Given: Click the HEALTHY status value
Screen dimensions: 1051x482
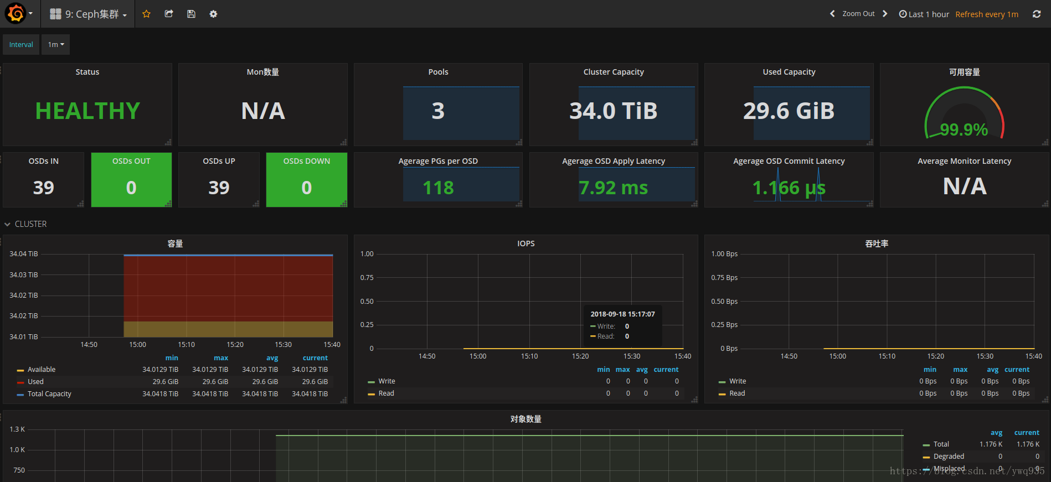Looking at the screenshot, I should click(x=87, y=111).
